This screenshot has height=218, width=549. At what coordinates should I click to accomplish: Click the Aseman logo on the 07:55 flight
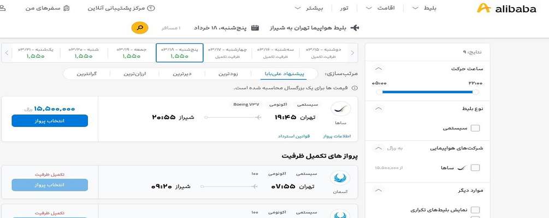[x=340, y=179]
